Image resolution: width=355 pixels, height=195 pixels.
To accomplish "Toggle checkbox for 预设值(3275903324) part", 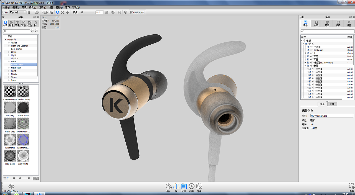I will [x=308, y=63].
